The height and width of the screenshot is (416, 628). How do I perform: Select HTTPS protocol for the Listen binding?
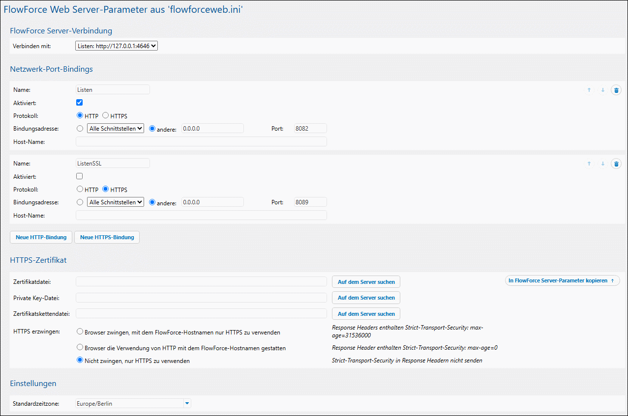[106, 116]
